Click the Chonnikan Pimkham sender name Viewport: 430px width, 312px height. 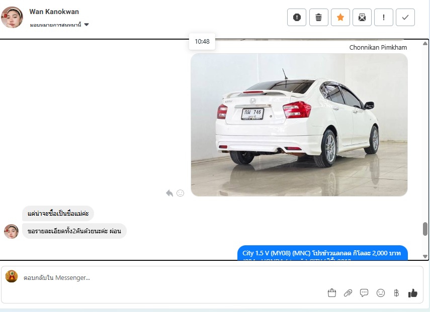(378, 48)
